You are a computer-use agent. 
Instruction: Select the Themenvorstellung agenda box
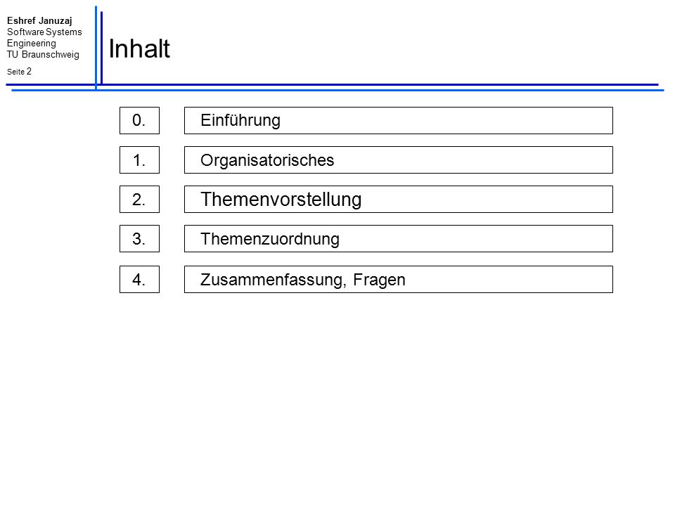point(399,199)
